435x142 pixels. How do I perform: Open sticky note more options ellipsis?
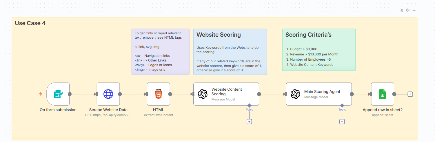414,10
